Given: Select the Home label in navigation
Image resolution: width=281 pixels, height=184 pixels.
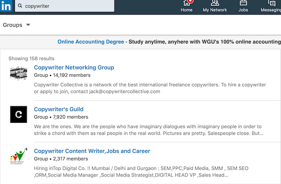Looking at the screenshot, I should [x=186, y=10].
